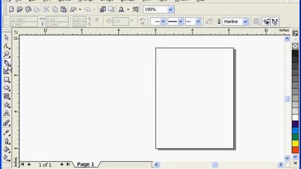301x169 pixels.
Task: Copy the selection
Action: 55,9
